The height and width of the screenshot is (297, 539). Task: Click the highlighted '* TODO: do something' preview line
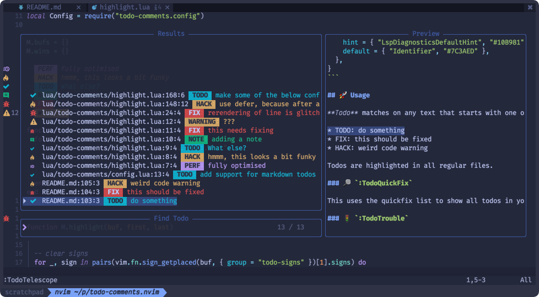coord(366,130)
